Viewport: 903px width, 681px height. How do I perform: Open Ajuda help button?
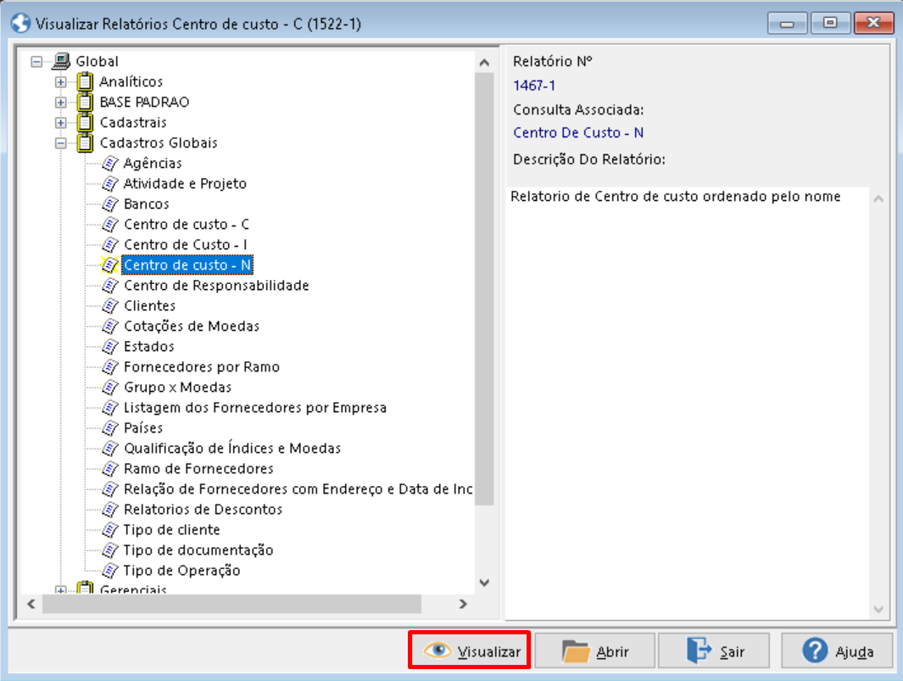(x=837, y=650)
